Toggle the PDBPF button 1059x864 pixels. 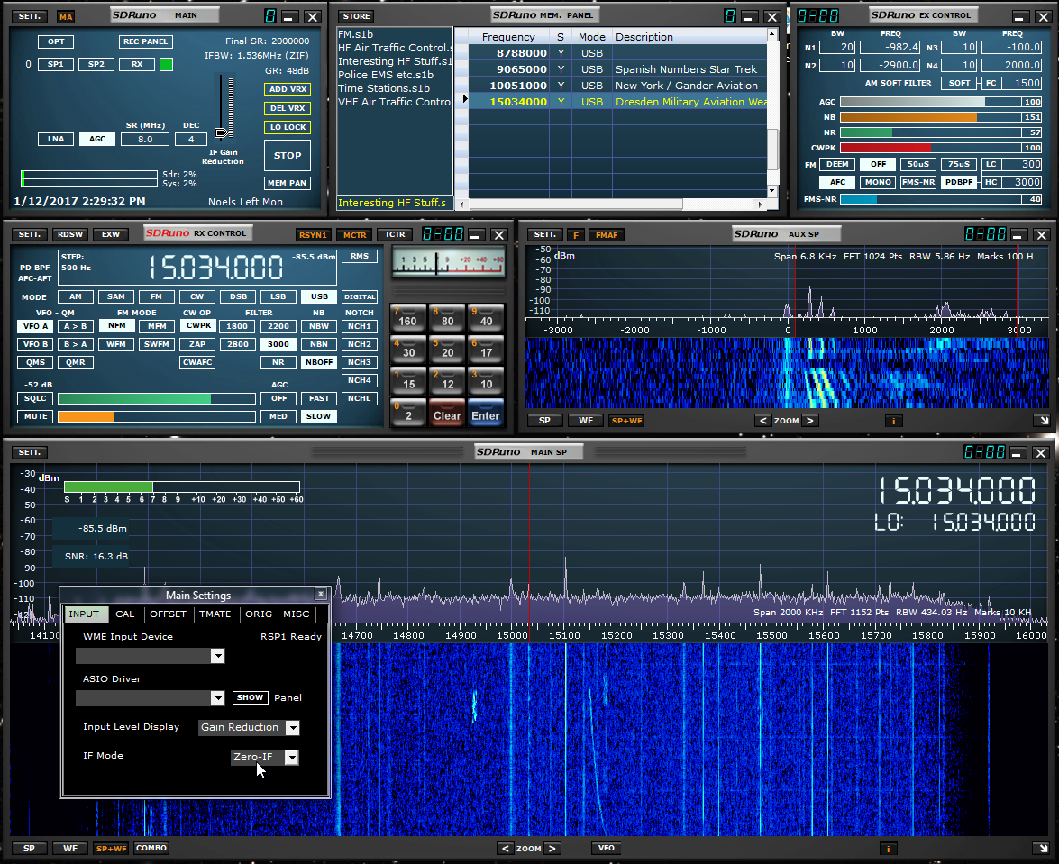[x=959, y=182]
